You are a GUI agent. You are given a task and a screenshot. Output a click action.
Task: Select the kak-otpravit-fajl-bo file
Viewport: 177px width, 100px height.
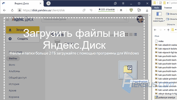coord(166,53)
